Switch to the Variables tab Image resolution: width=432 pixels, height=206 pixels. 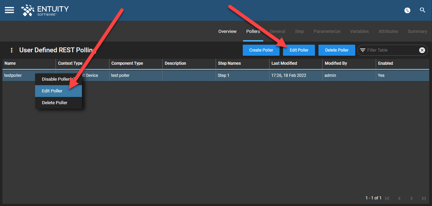point(359,32)
